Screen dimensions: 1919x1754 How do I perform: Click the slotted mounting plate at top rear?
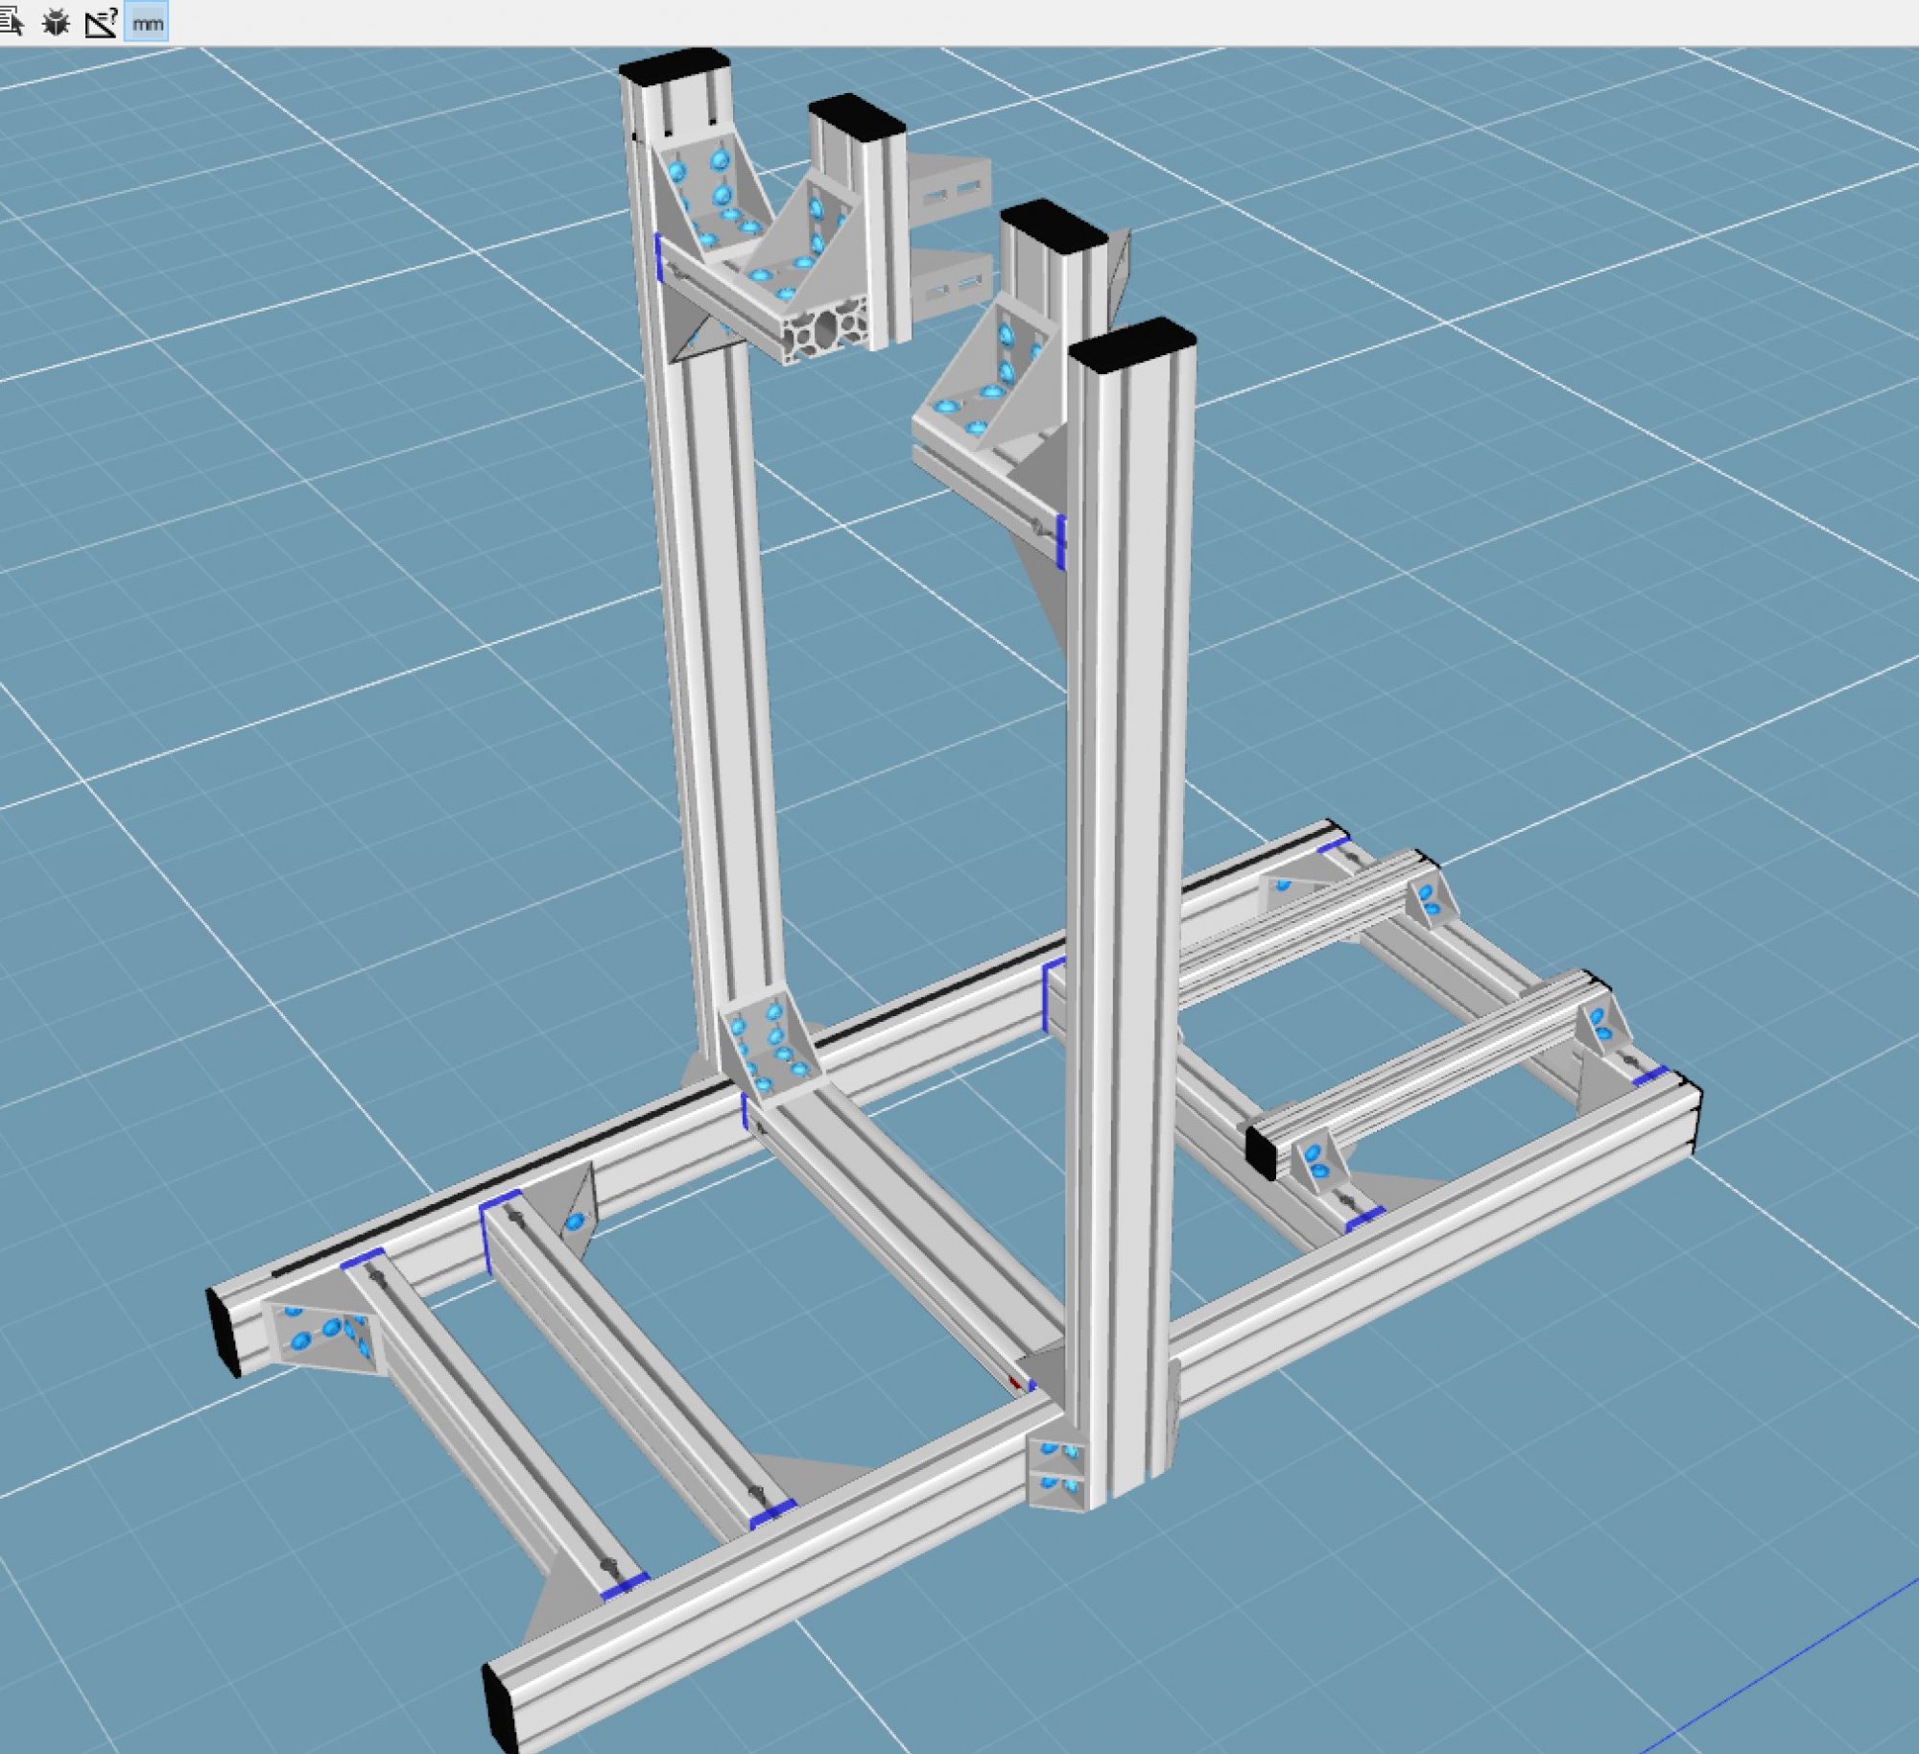pos(948,192)
